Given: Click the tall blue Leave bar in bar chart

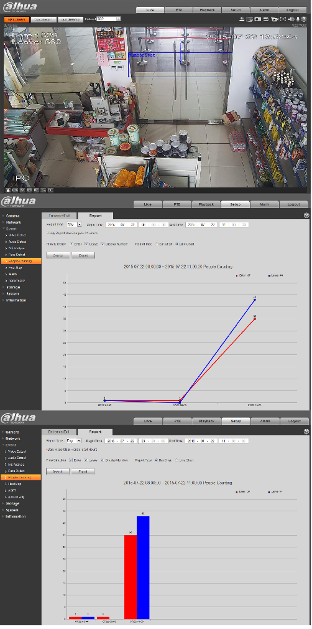Looking at the screenshot, I should 143,567.
